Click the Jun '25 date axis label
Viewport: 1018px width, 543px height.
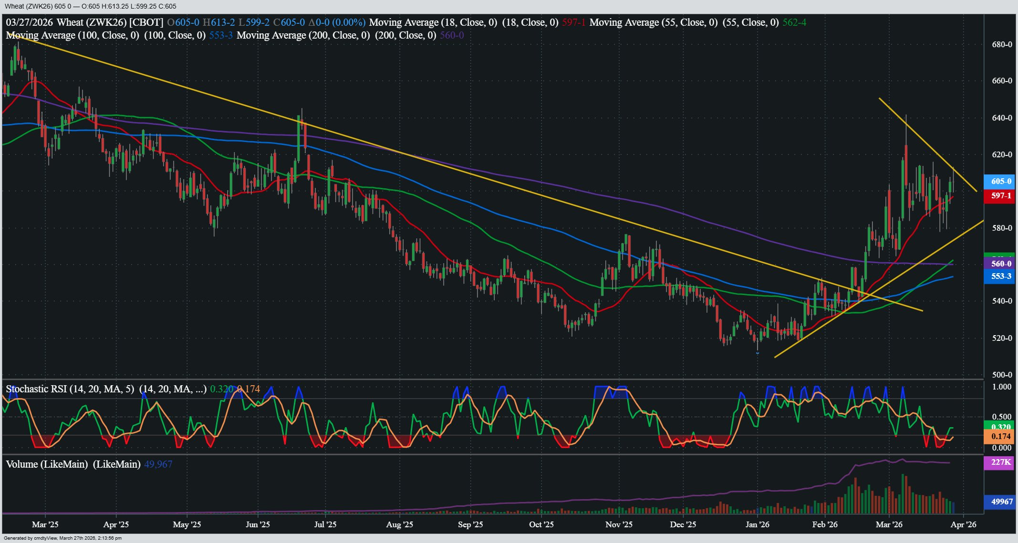258,524
